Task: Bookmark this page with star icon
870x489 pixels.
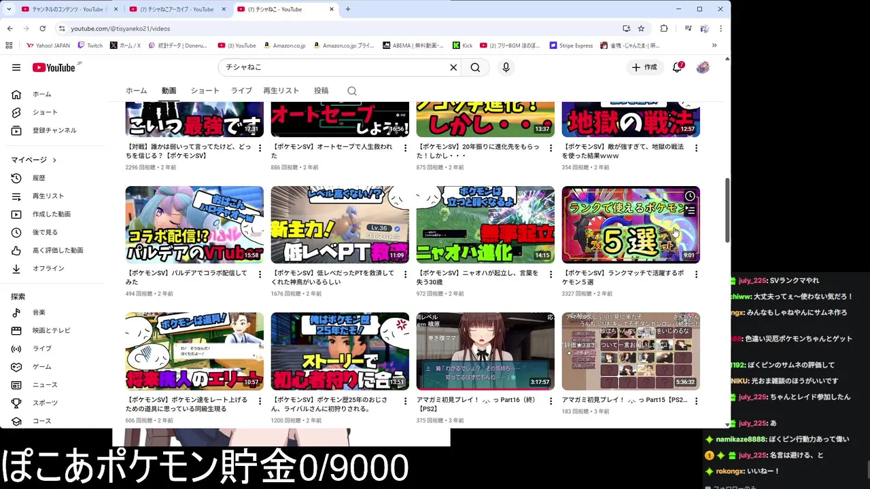Action: coord(641,29)
